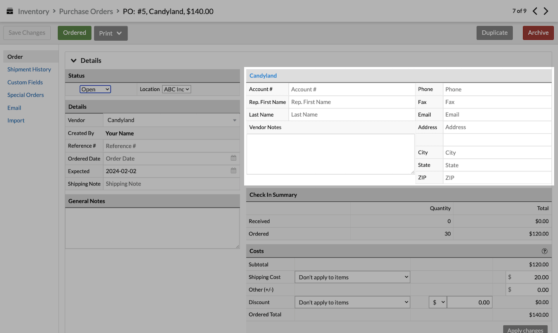Viewport: 558px width, 333px height.
Task: Go to the next purchase order arrow
Action: (546, 11)
